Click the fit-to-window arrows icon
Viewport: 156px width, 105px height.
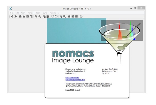tap(73, 17)
